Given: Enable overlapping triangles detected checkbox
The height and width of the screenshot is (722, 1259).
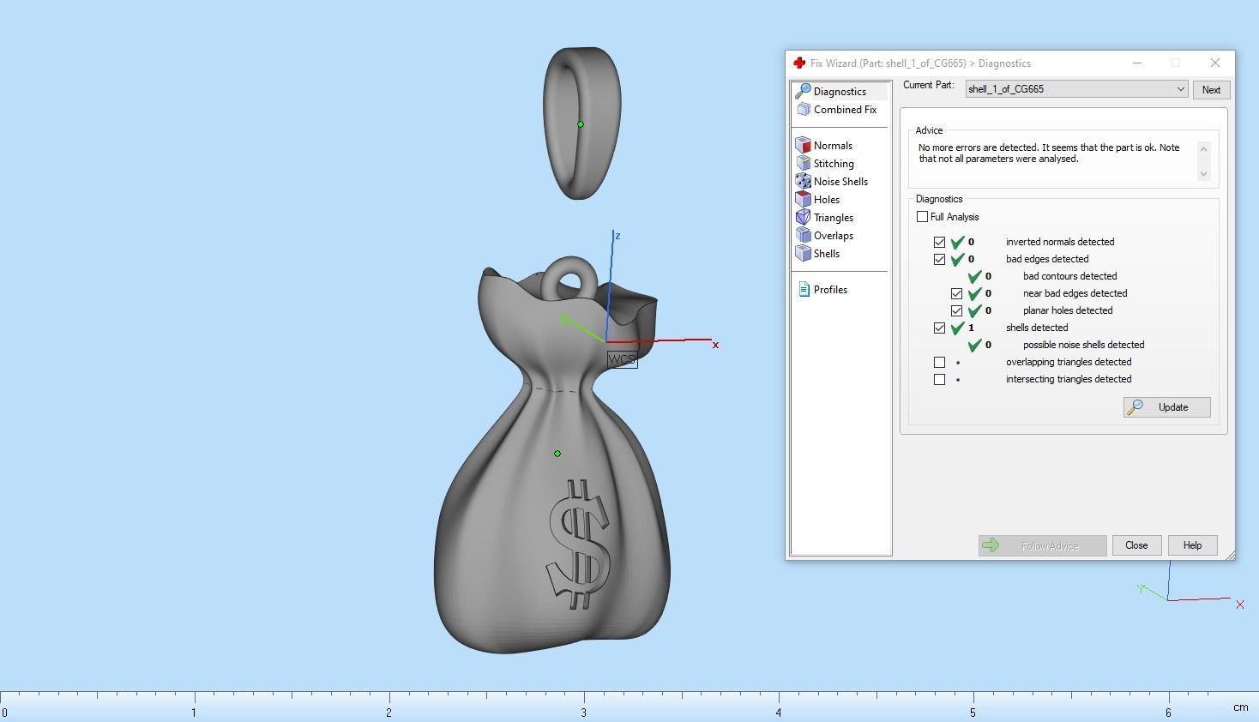Looking at the screenshot, I should [940, 362].
